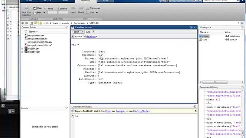
Task: Close the curs variable tab
Action: tap(93, 32)
